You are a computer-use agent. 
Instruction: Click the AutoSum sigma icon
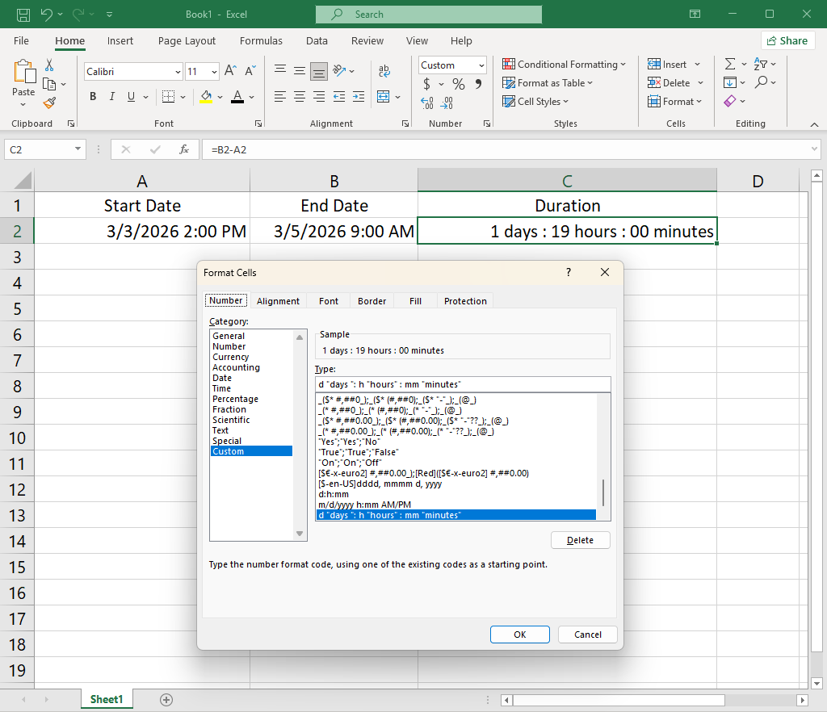[730, 65]
